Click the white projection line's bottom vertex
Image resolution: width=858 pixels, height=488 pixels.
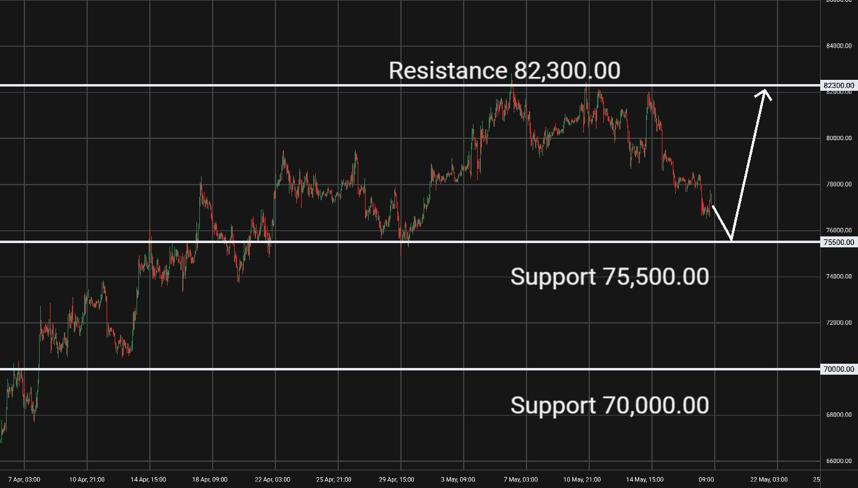coord(732,239)
